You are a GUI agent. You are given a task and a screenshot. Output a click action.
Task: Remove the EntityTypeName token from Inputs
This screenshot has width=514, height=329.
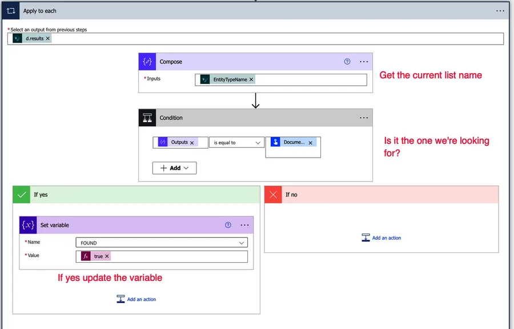pyautogui.click(x=251, y=80)
